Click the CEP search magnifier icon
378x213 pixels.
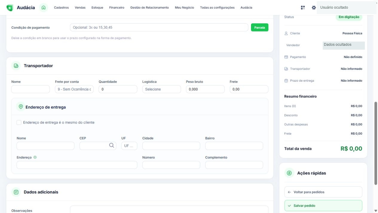tap(111, 145)
